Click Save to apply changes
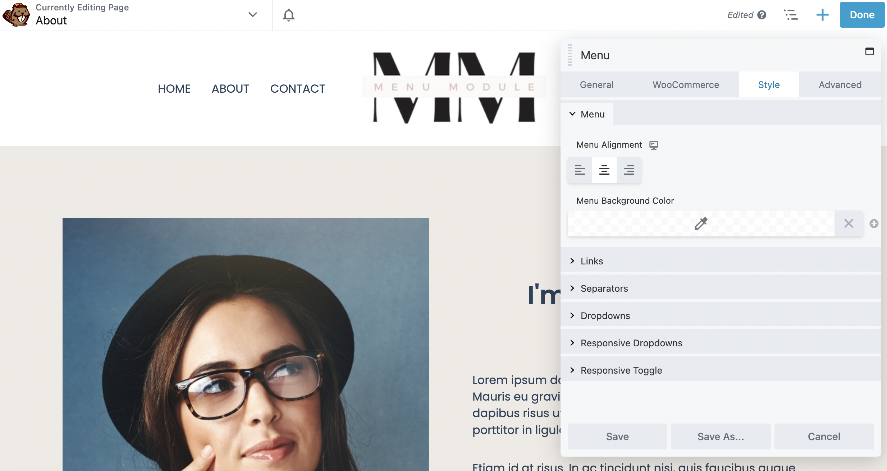The image size is (887, 471). (617, 437)
